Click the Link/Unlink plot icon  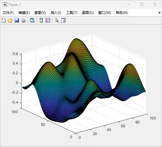point(32,20)
